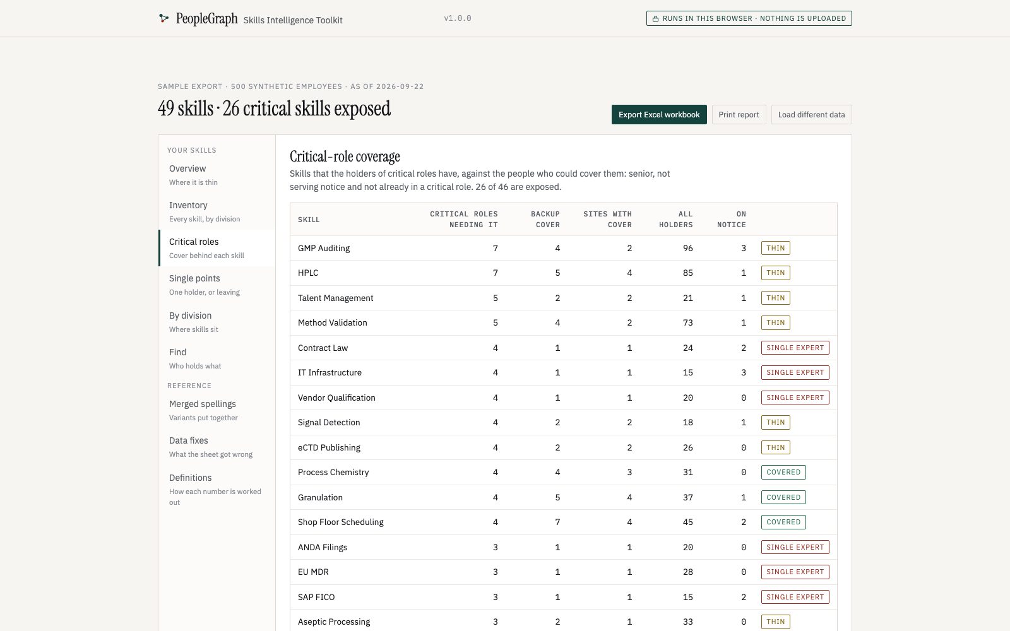Open Data fixes reference page
This screenshot has height=631, width=1010.
pyautogui.click(x=217, y=447)
